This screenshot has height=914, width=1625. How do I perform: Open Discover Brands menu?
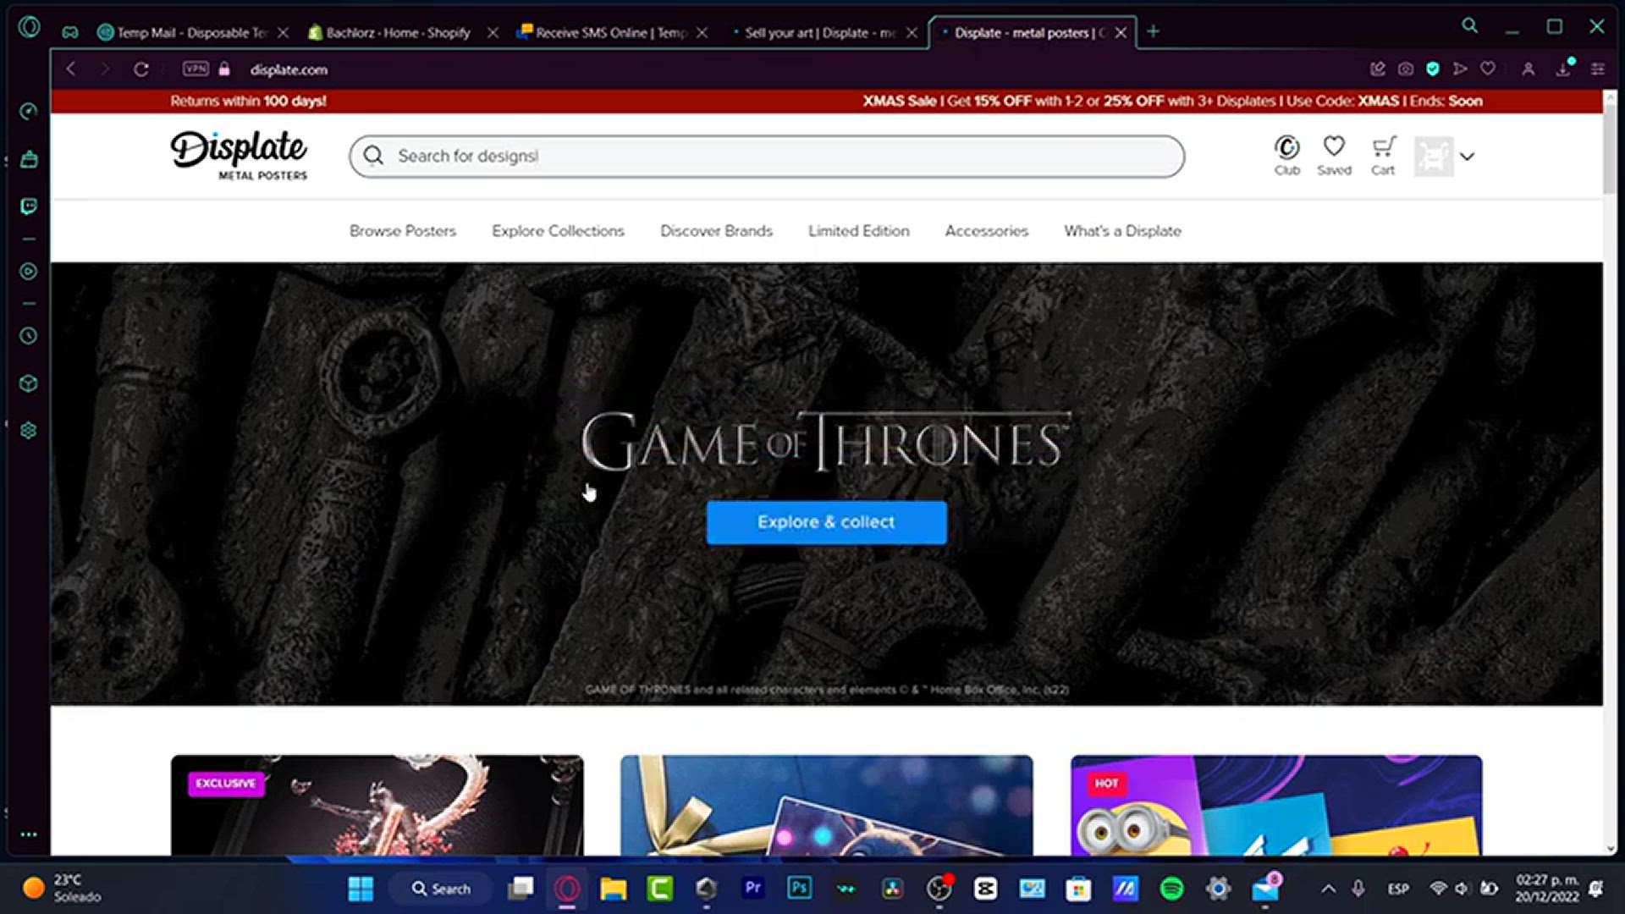(x=716, y=231)
